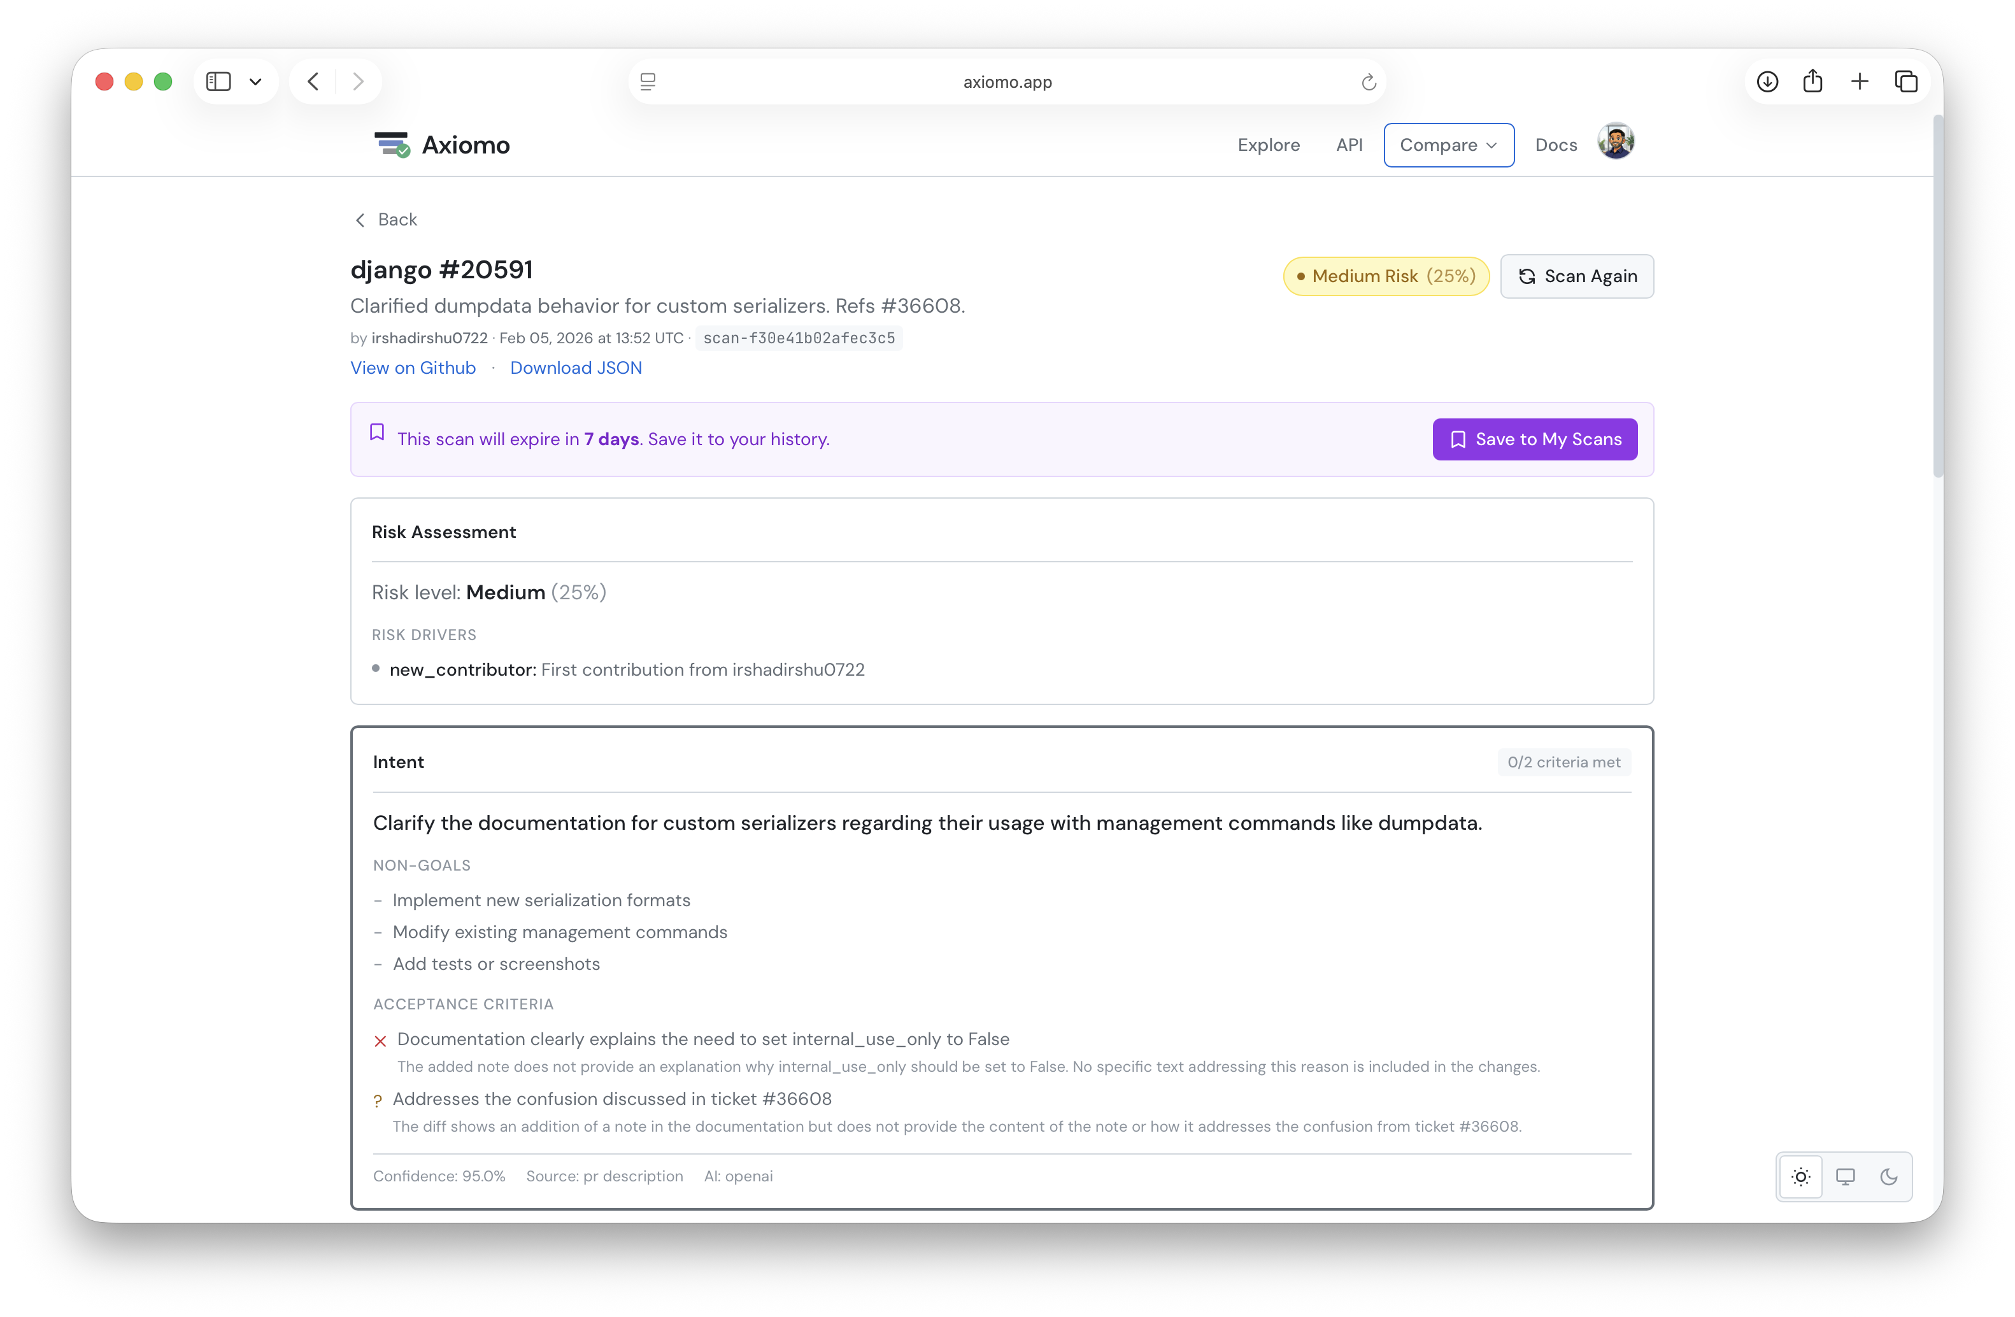The height and width of the screenshot is (1317, 2015).
Task: Click Save to My Scans button
Action: pos(1534,439)
